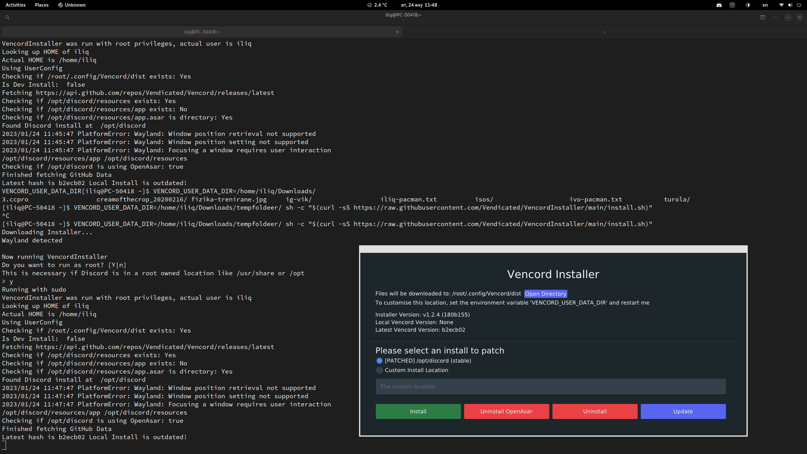The height and width of the screenshot is (454, 807).
Task: Expand the chevron under the window title
Action: [403, 21]
